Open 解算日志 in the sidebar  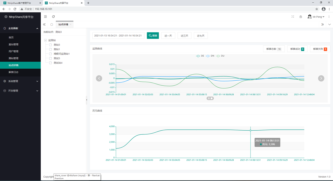coord(20,72)
